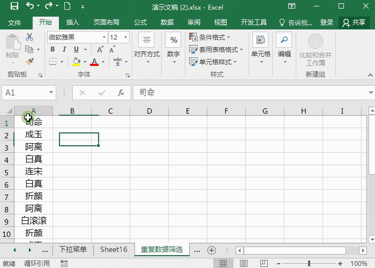Screen dimensions: 375x268
Task: Open the 下拉菜单 sheet tab
Action: point(73,250)
